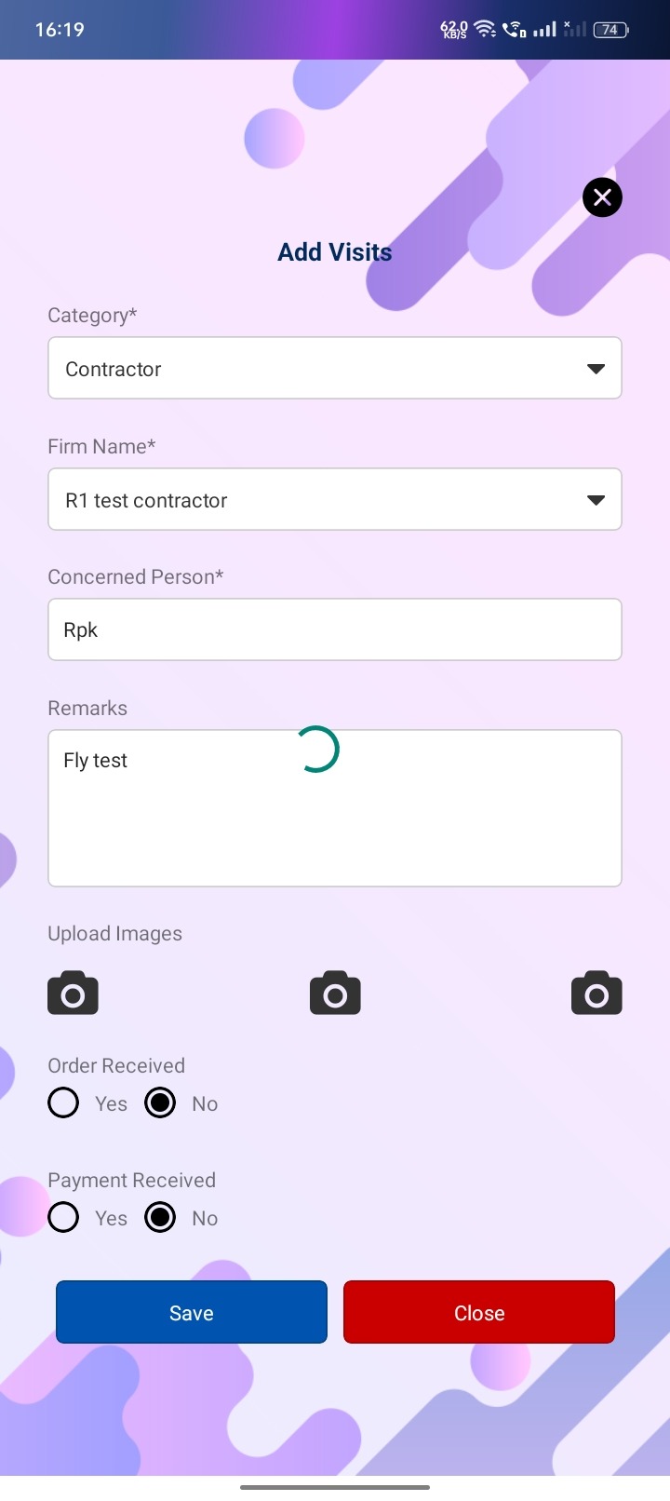
Task: Tap the battery indicator icon
Action: (610, 30)
